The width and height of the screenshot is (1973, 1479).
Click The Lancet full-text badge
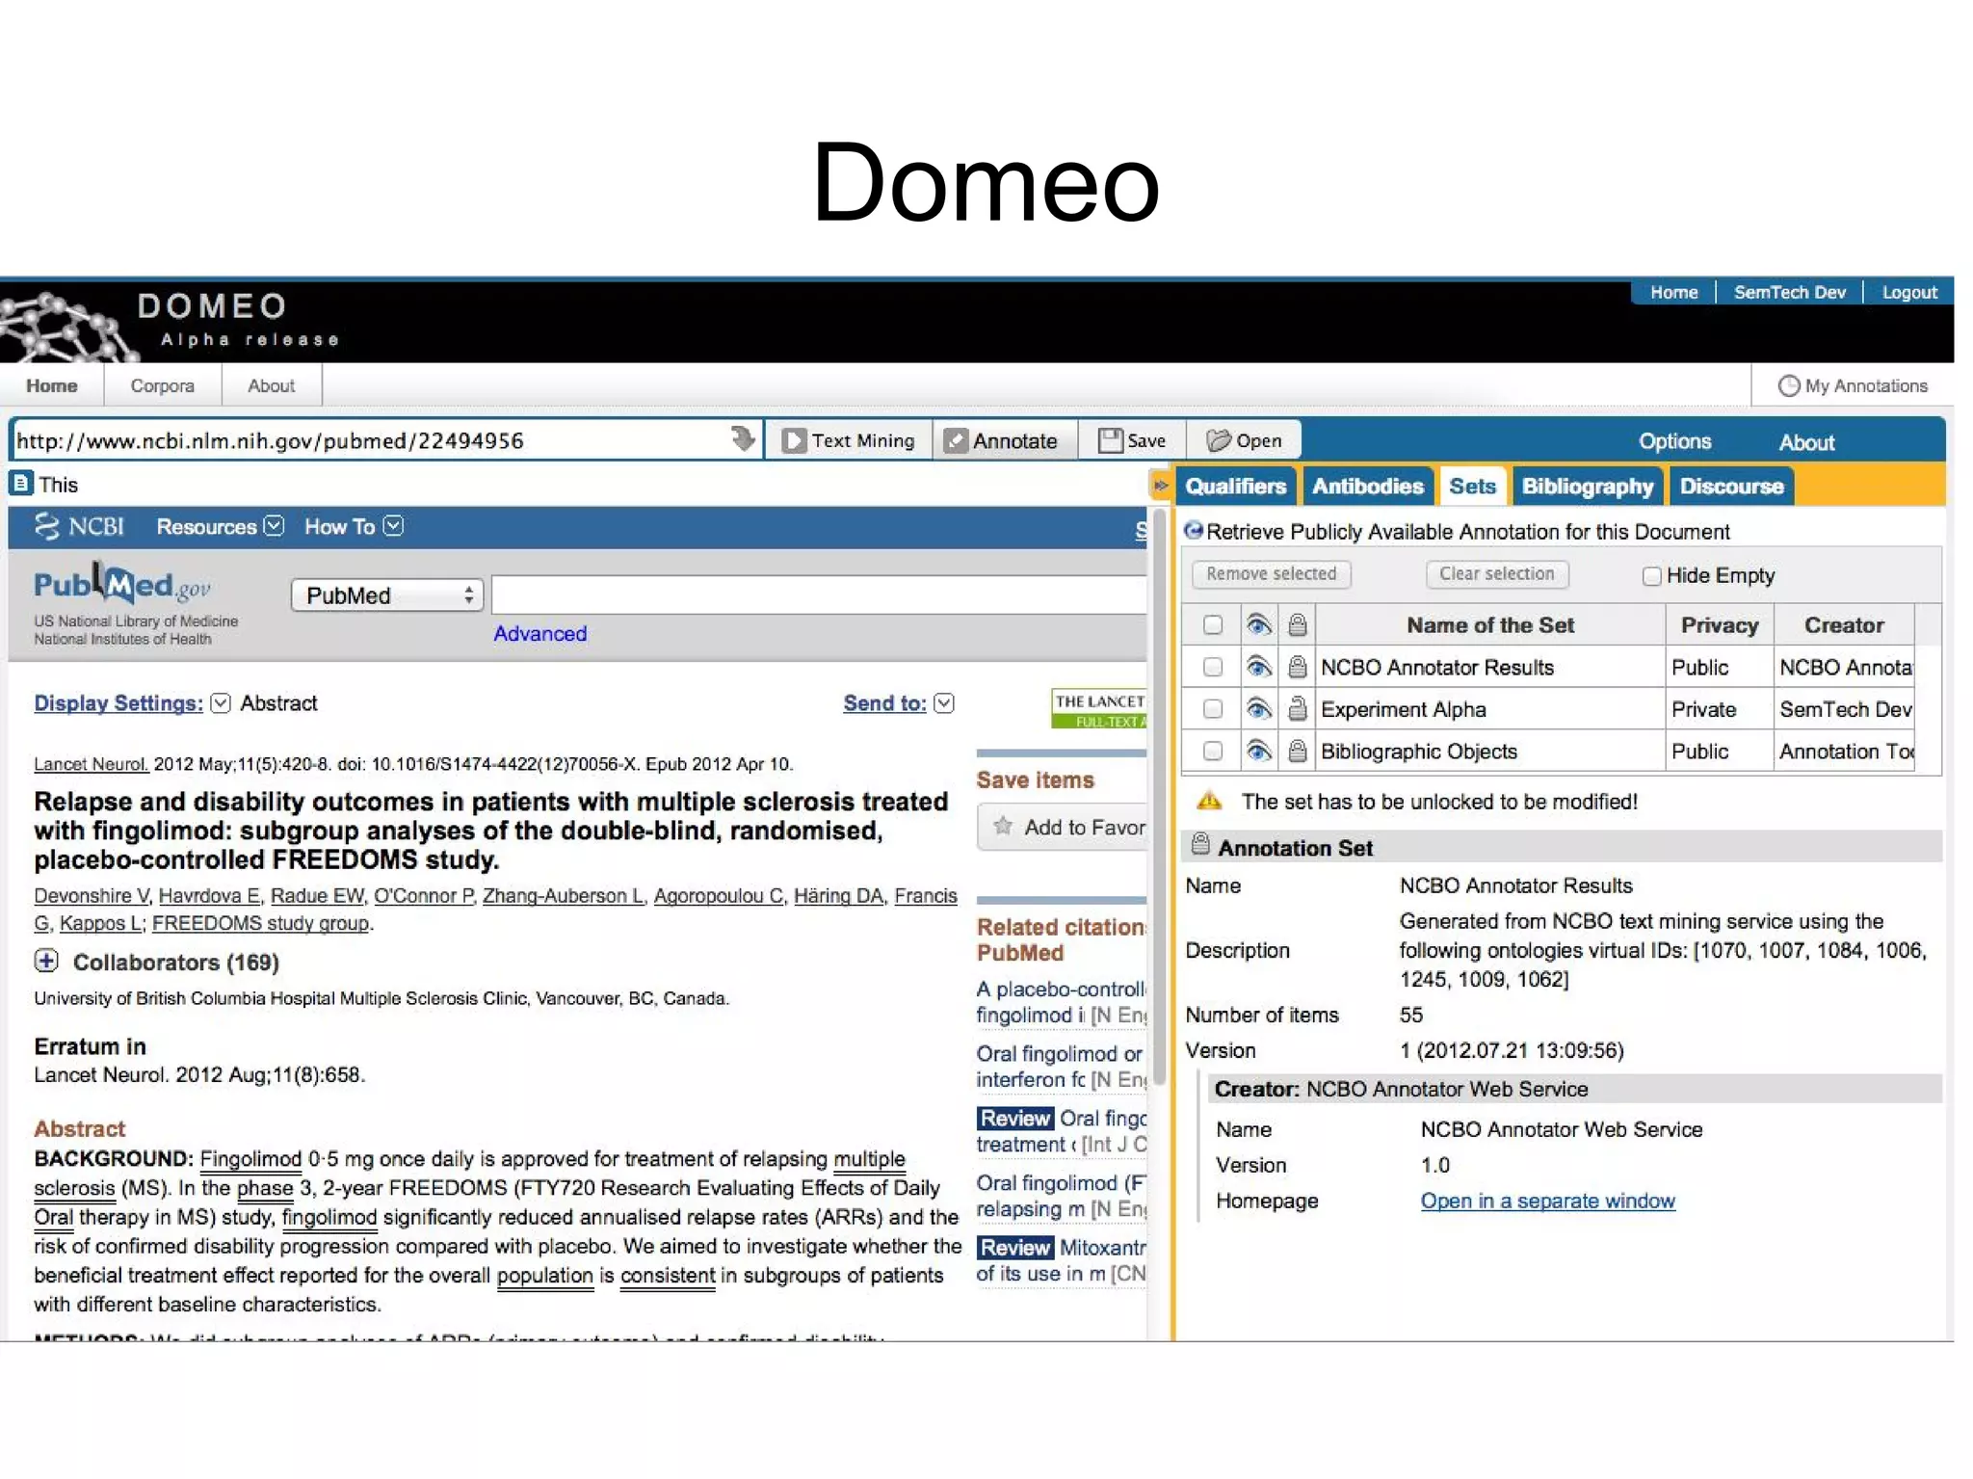(1099, 709)
